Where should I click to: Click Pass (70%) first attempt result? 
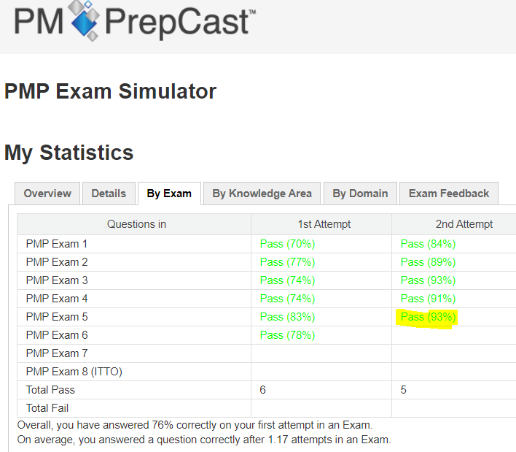288,244
